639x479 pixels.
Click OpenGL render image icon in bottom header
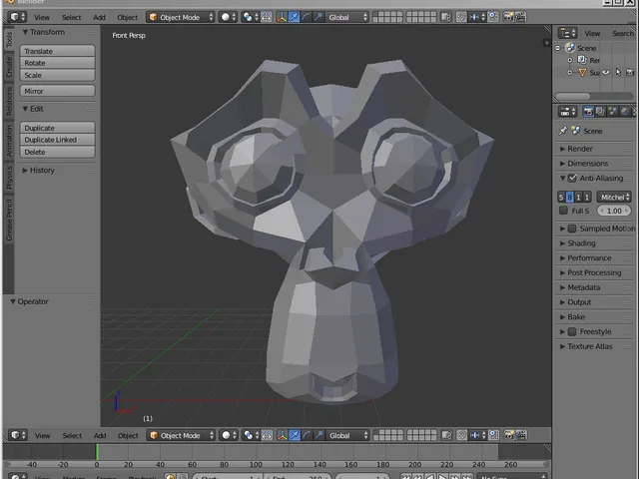(x=509, y=435)
